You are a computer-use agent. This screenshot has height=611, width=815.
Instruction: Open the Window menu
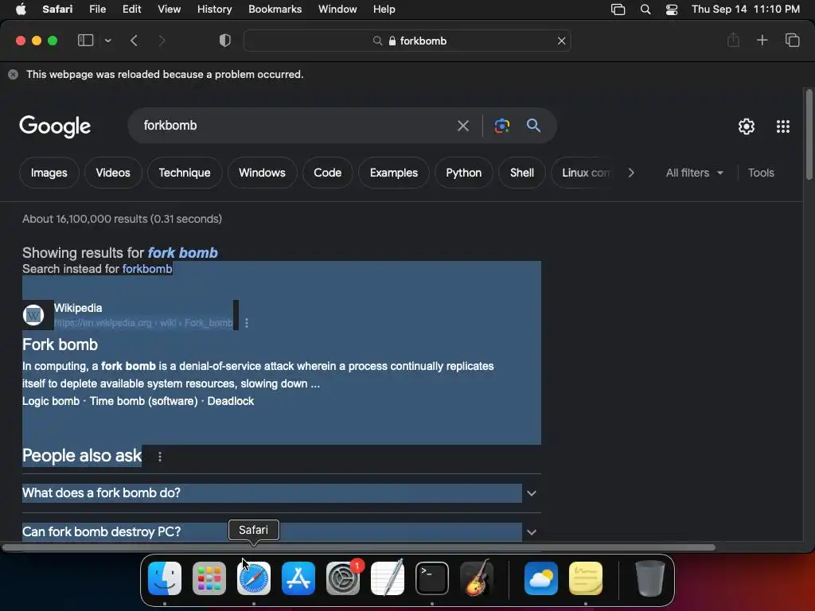coord(337,9)
